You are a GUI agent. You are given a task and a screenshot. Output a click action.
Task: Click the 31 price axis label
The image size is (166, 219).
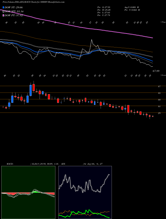159,107
